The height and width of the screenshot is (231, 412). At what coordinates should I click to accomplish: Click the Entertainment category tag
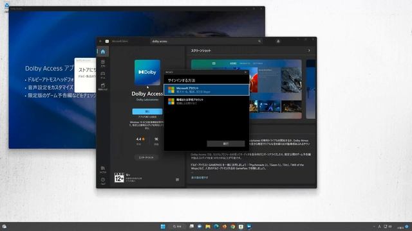tap(146, 157)
